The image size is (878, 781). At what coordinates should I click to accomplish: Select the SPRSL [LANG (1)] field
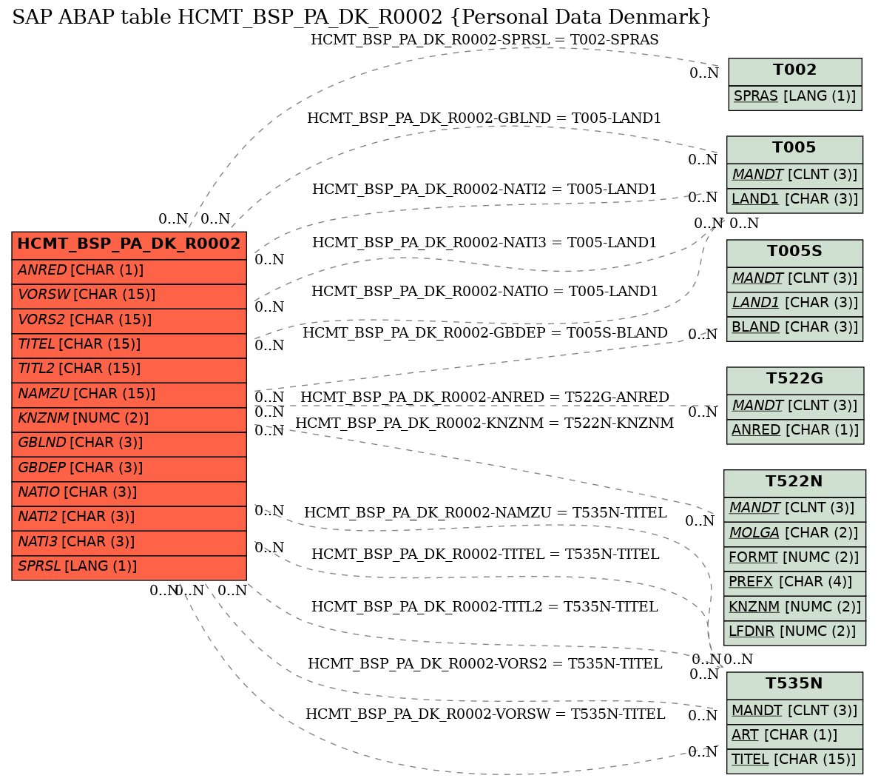coord(129,567)
